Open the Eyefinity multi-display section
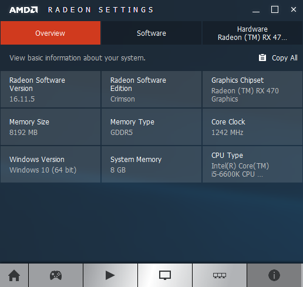This screenshot has height=287, width=303. 220,275
